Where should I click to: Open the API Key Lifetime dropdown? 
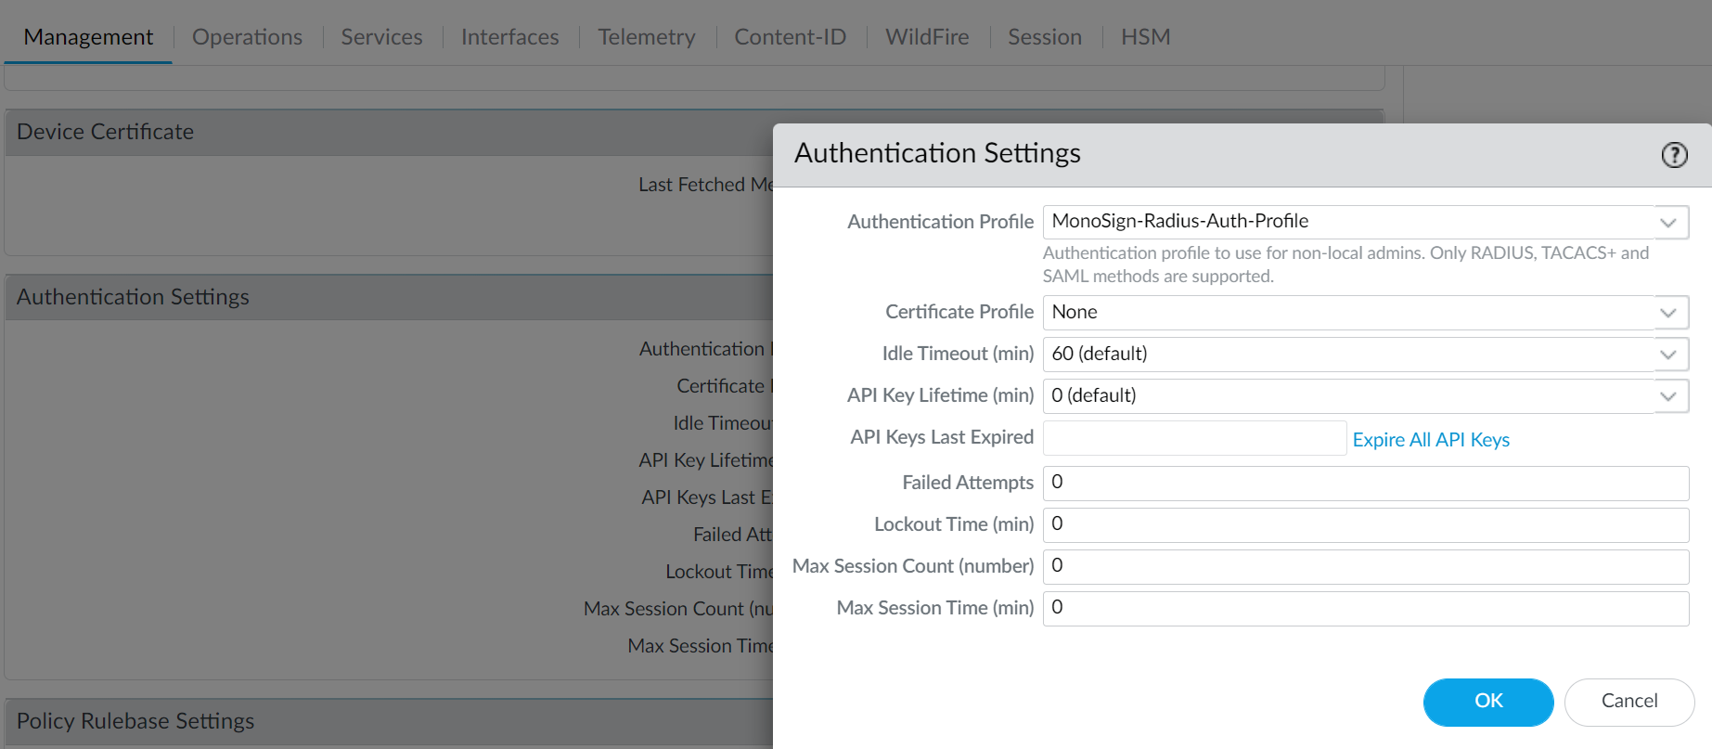pyautogui.click(x=1668, y=396)
